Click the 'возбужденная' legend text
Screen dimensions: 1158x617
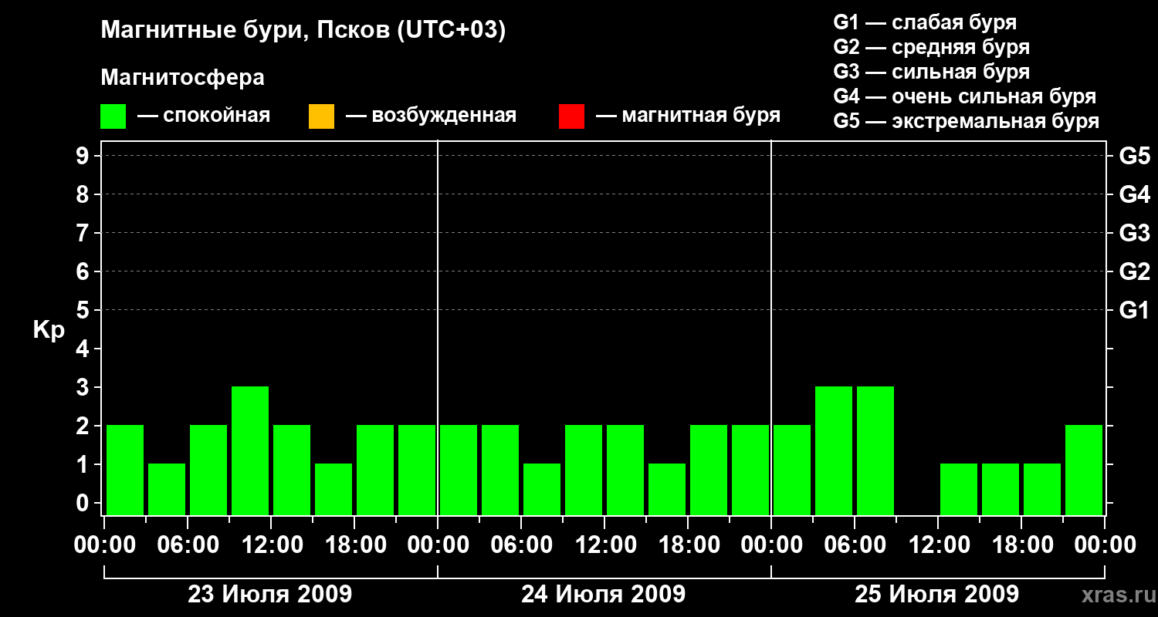444,116
